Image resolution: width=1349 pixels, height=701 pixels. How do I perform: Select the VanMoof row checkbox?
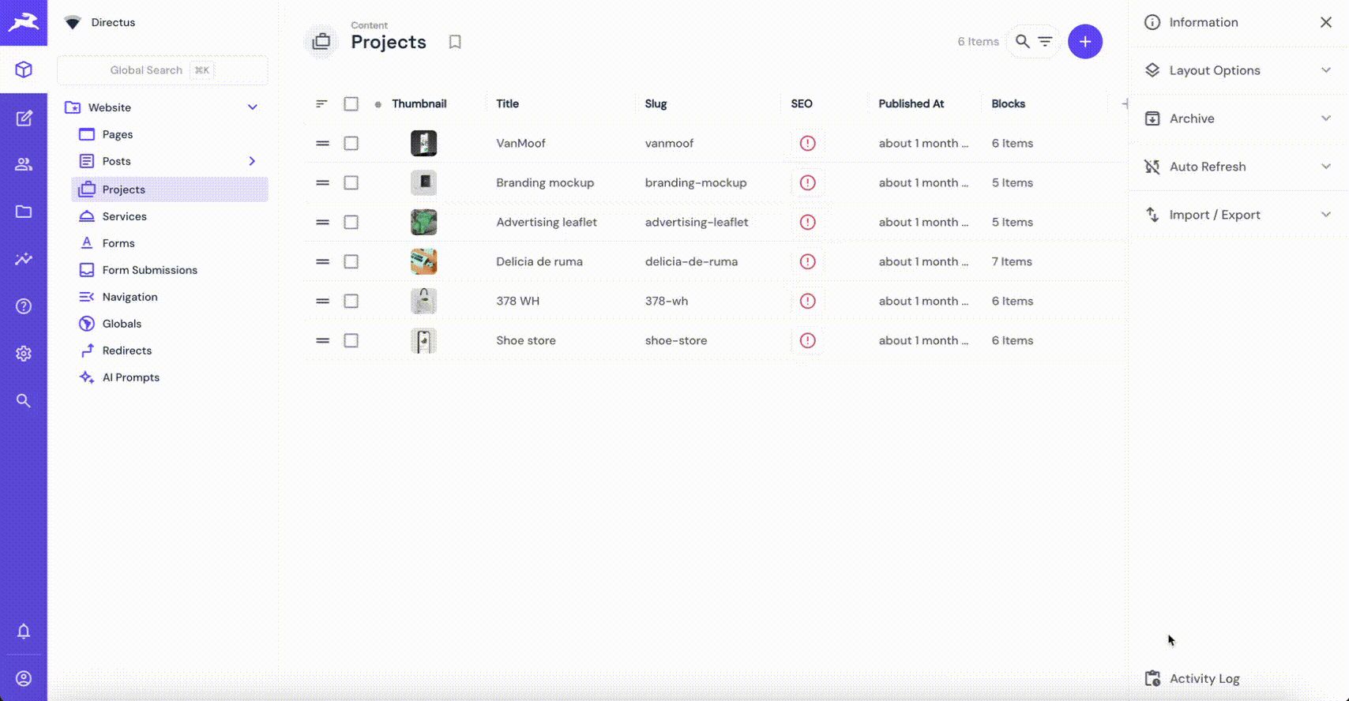(351, 144)
